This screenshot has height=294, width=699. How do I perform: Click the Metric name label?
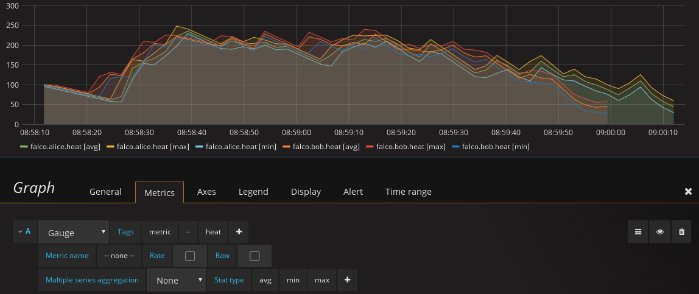[x=67, y=256]
